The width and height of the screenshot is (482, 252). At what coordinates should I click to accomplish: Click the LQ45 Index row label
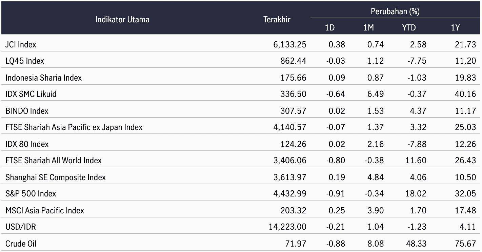click(25, 61)
